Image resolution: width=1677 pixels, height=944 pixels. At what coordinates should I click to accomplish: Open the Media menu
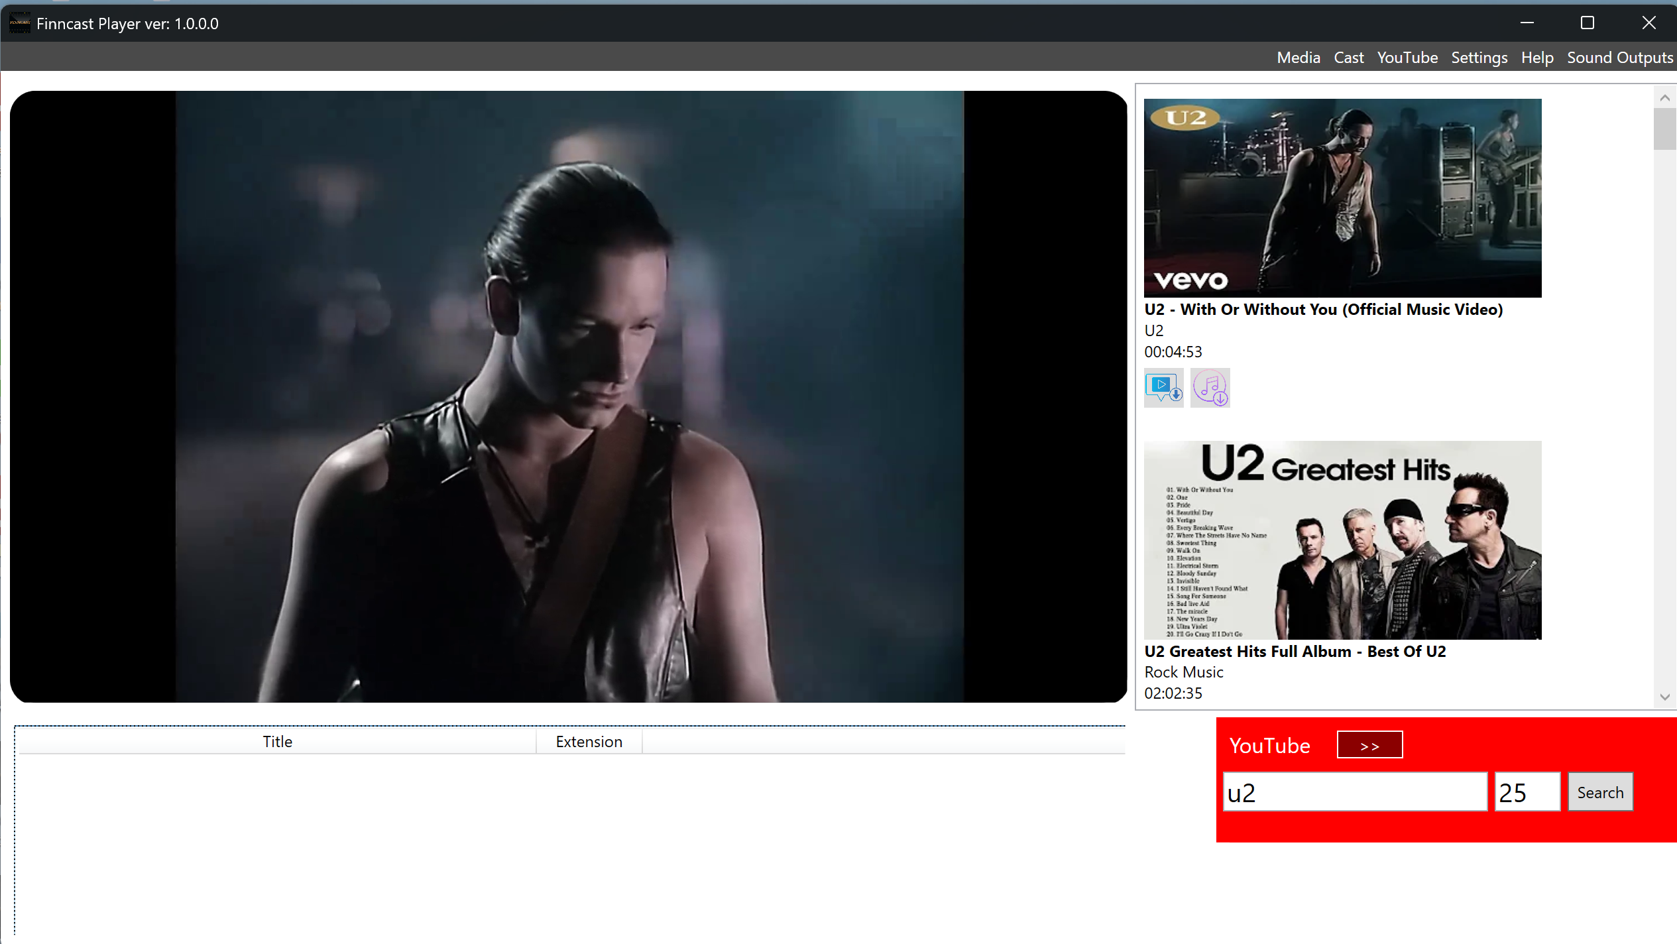(x=1298, y=58)
